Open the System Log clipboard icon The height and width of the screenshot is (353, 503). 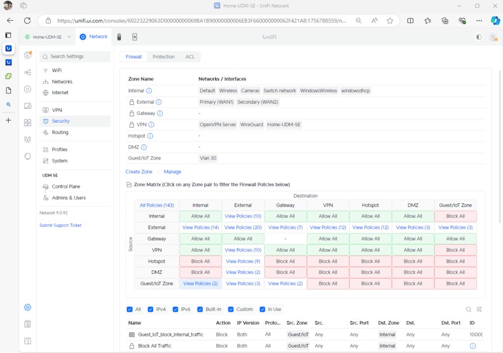tap(28, 324)
